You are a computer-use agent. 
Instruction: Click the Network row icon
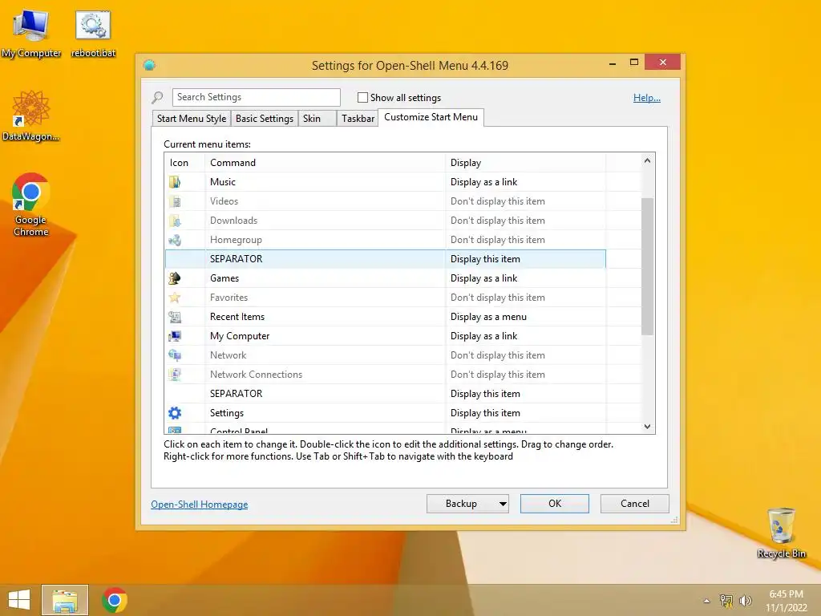[x=175, y=355]
